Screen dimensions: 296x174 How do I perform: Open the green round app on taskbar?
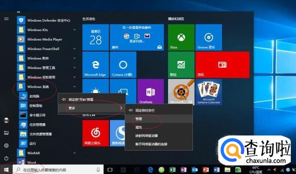(x=161, y=170)
